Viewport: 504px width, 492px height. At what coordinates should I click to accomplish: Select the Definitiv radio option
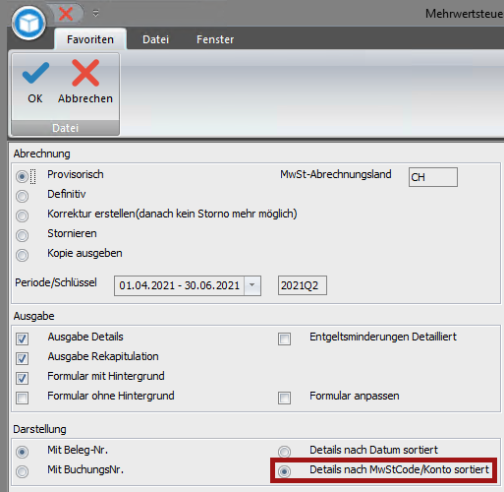point(22,196)
